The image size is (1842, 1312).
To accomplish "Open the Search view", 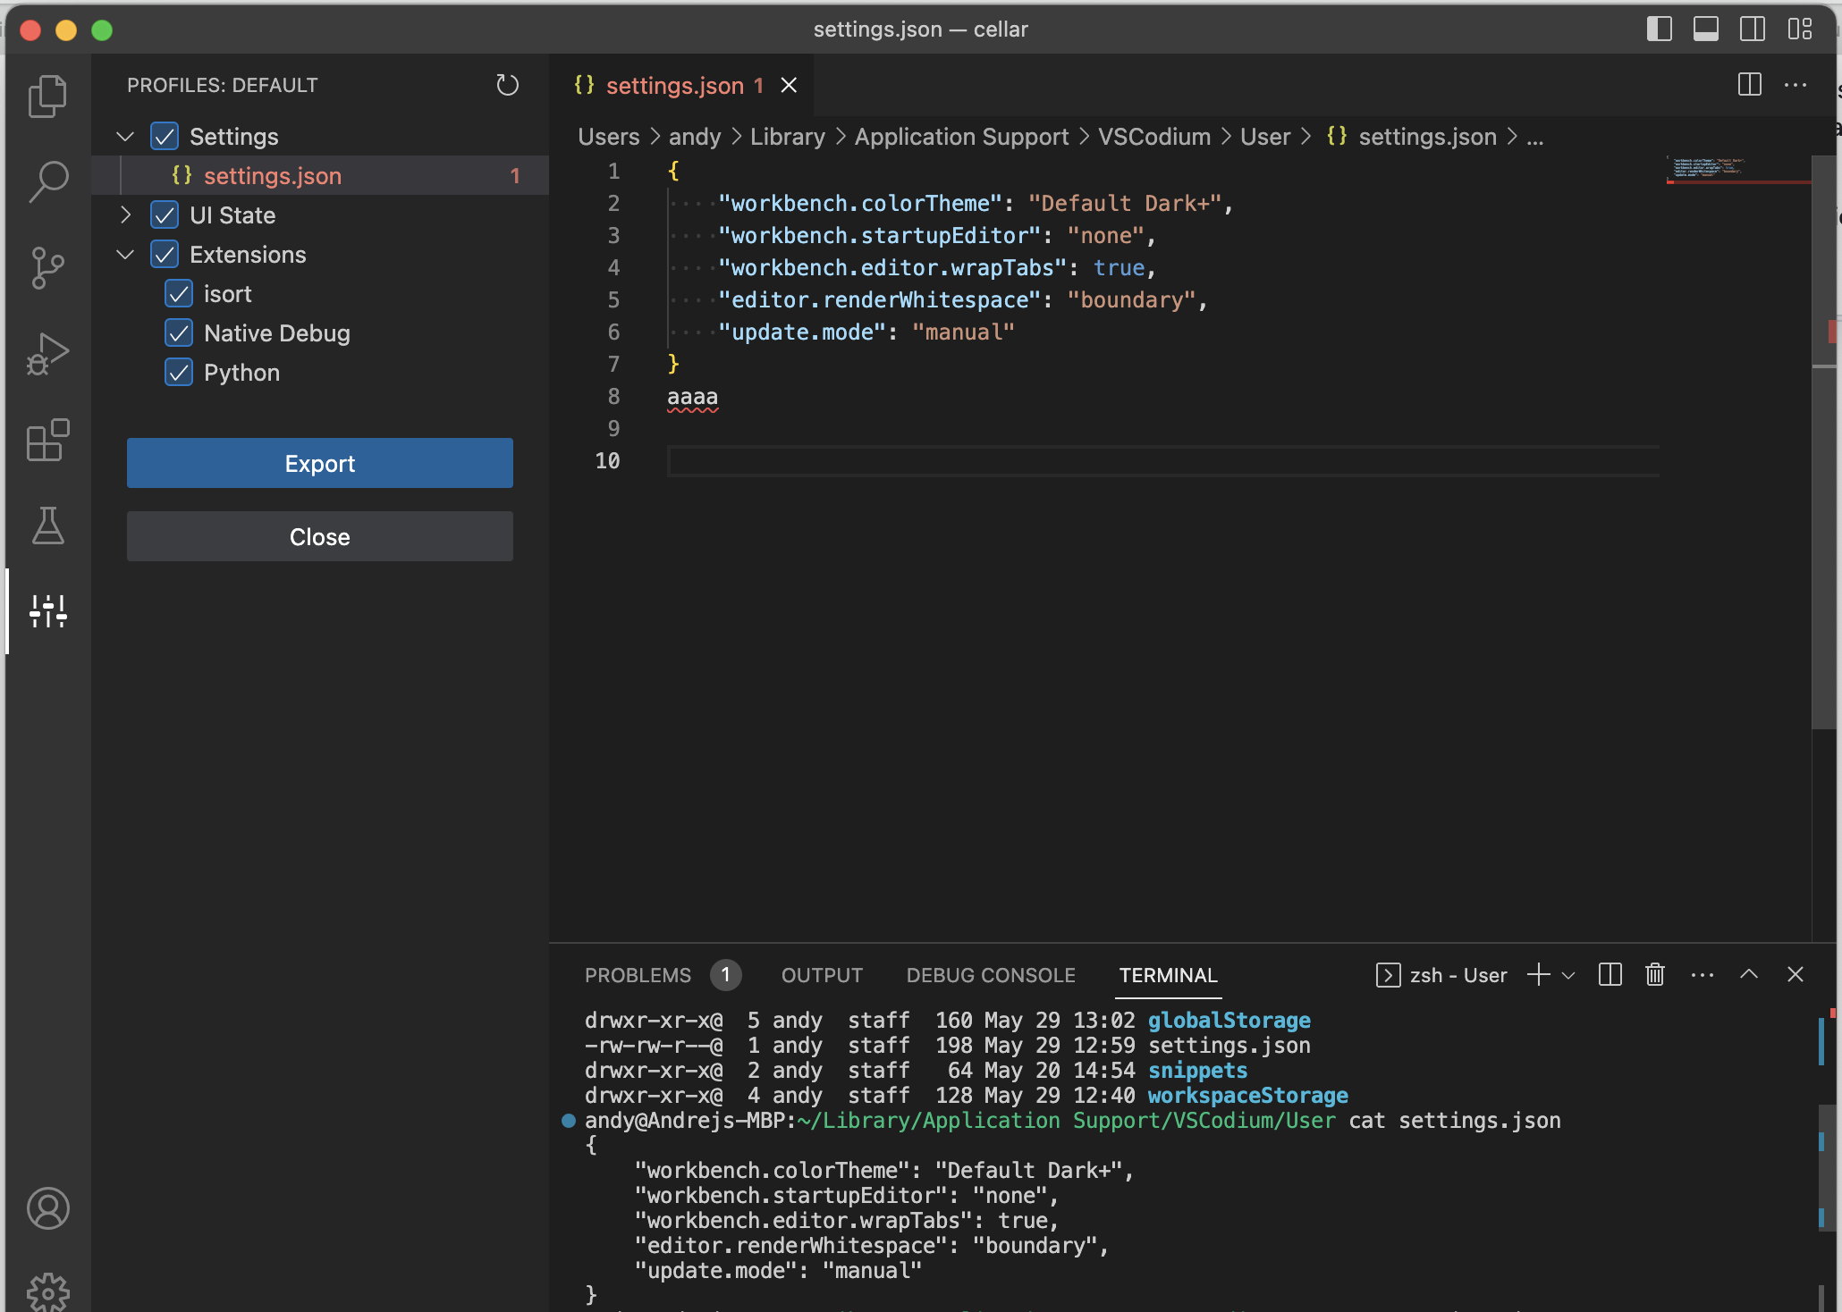I will 48,181.
